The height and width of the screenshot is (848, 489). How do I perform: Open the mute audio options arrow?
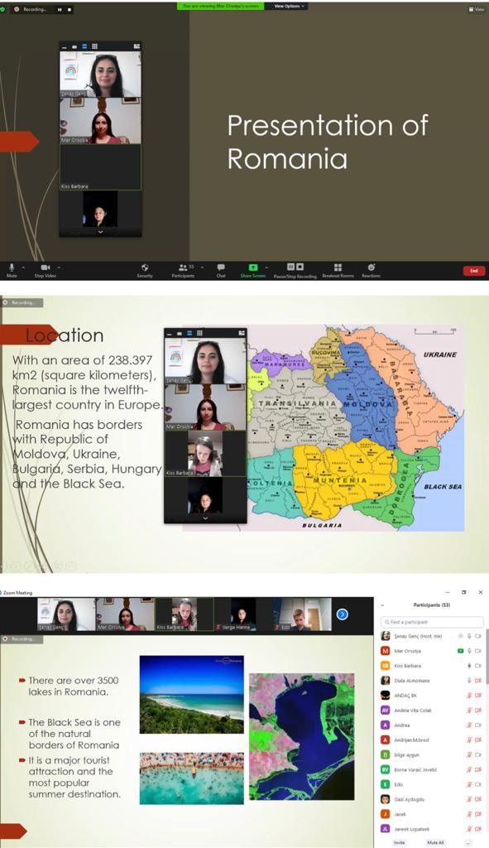pos(23,267)
